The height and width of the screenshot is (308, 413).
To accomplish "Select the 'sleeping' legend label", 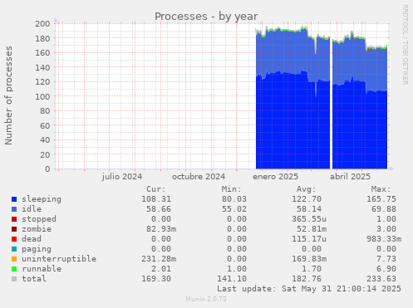I will 42,199.
